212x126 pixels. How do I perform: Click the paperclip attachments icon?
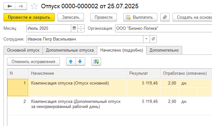click(165, 17)
